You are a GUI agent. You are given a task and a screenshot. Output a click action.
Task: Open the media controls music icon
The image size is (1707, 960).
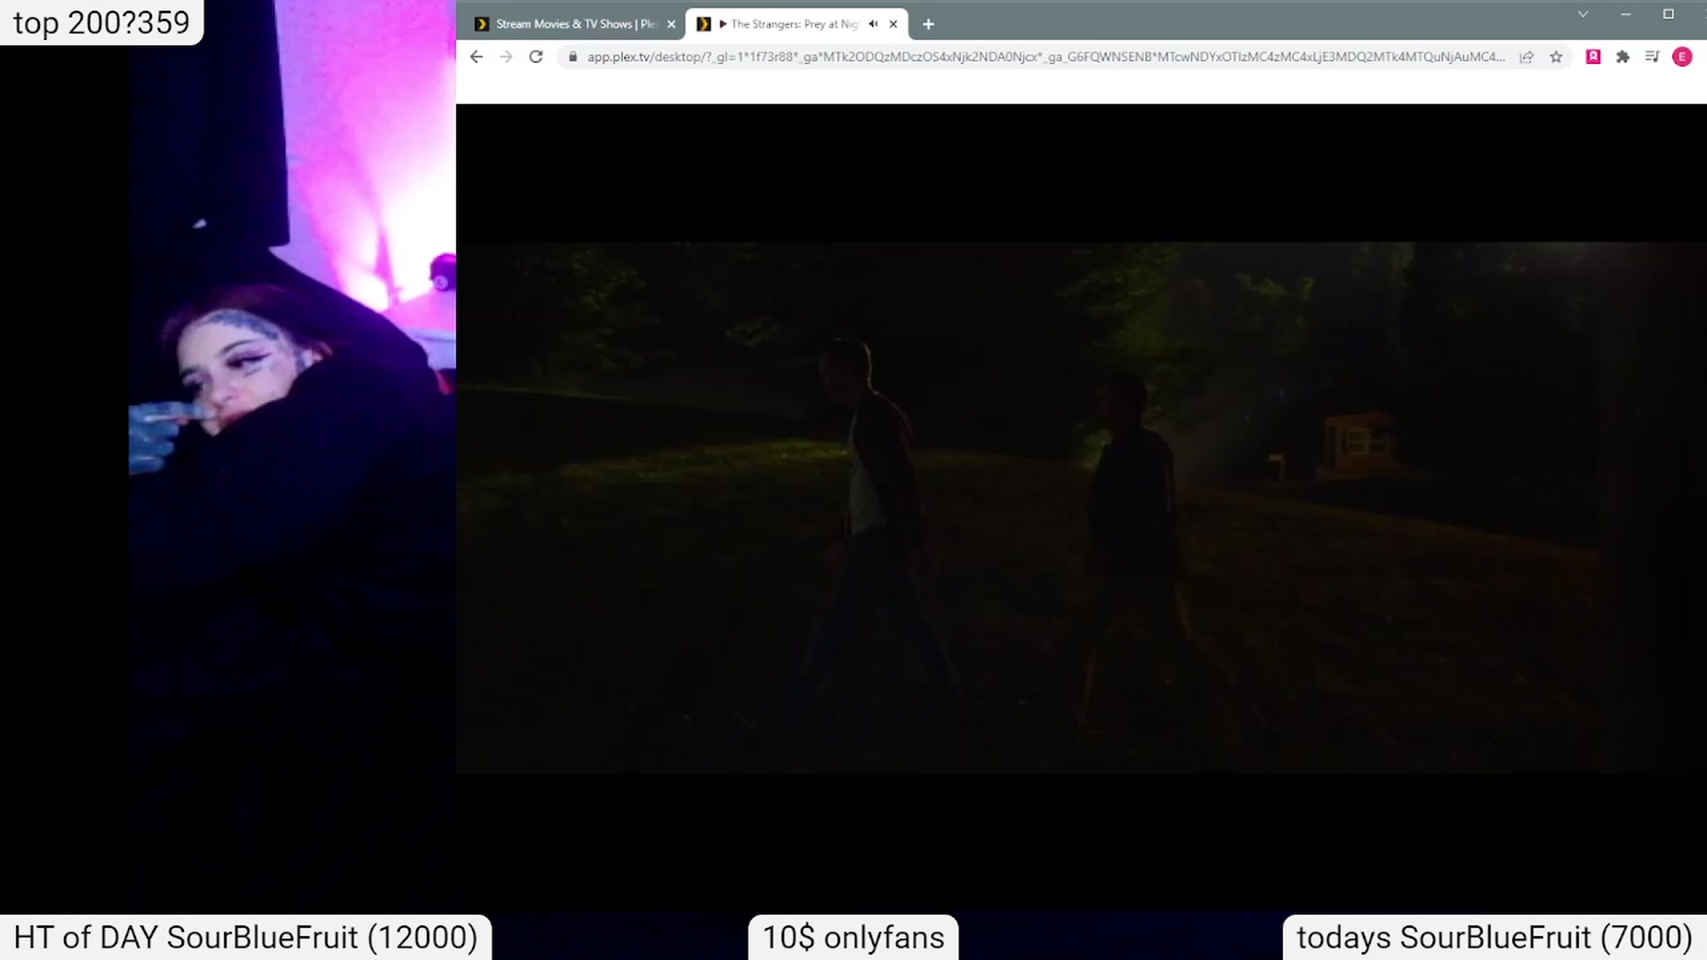click(1652, 57)
